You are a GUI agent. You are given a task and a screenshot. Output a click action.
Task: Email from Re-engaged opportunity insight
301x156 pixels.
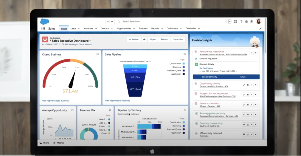(248, 114)
